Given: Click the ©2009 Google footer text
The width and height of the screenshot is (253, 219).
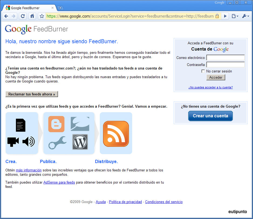Looking at the screenshot, I should [81, 202].
